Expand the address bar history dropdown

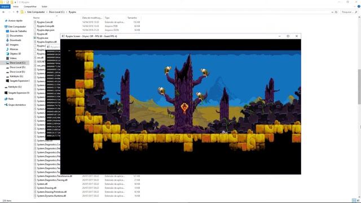point(332,12)
